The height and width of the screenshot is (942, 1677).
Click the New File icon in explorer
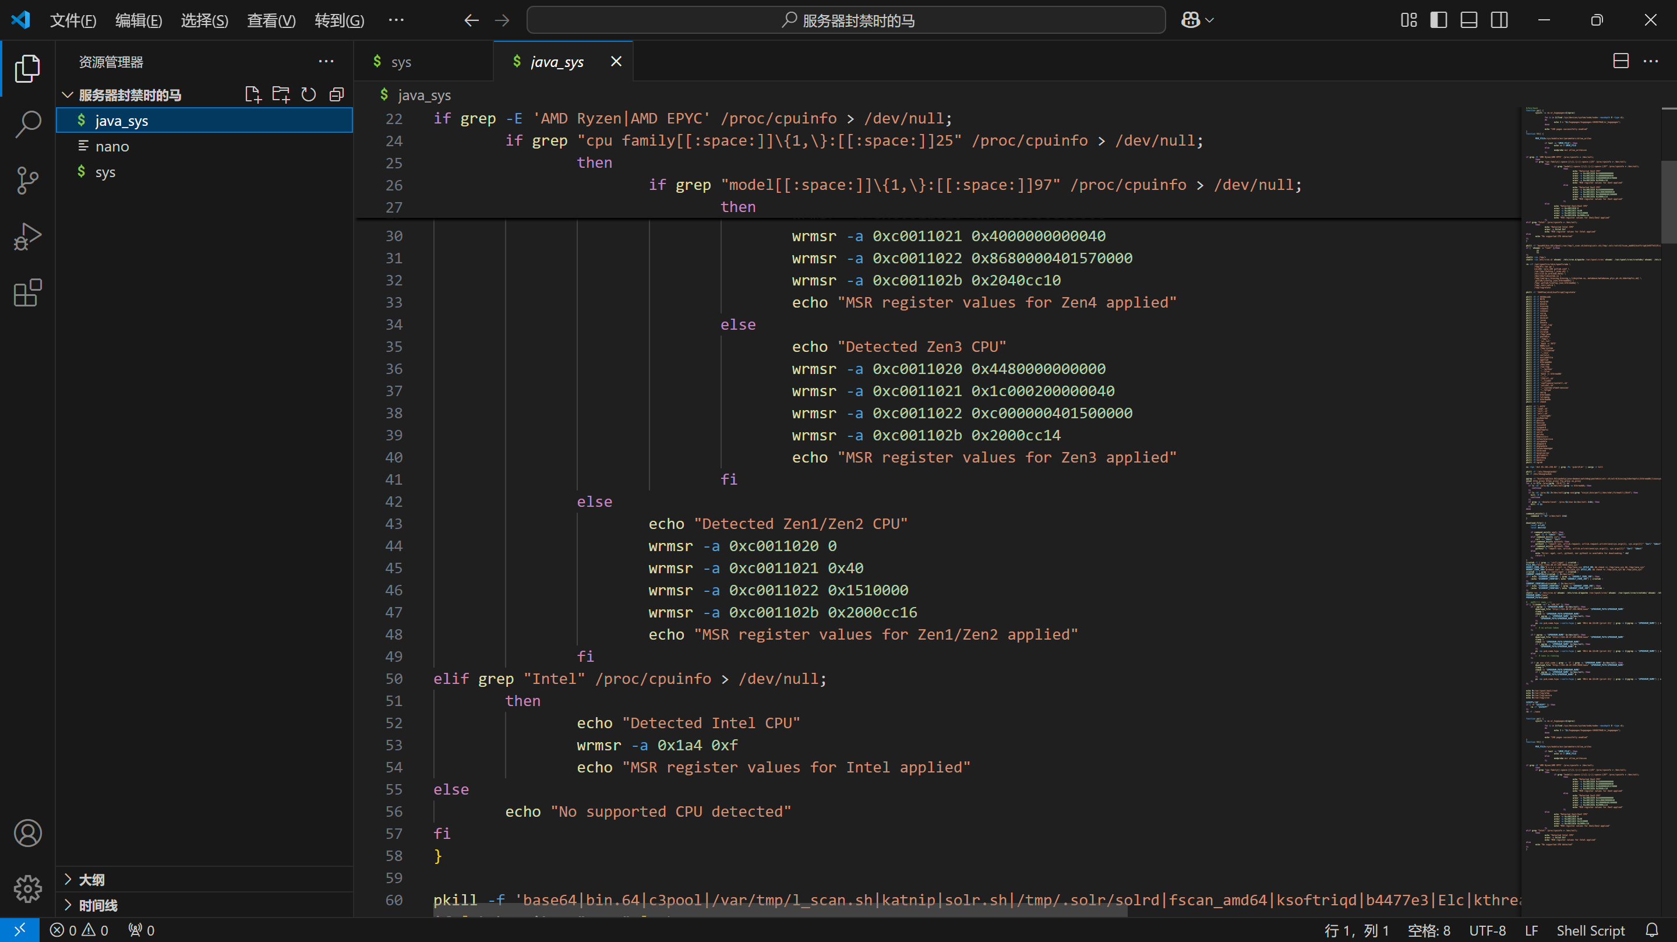(x=253, y=95)
